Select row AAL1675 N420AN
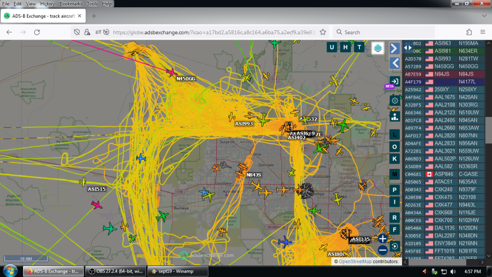The image size is (492, 277). click(444, 97)
